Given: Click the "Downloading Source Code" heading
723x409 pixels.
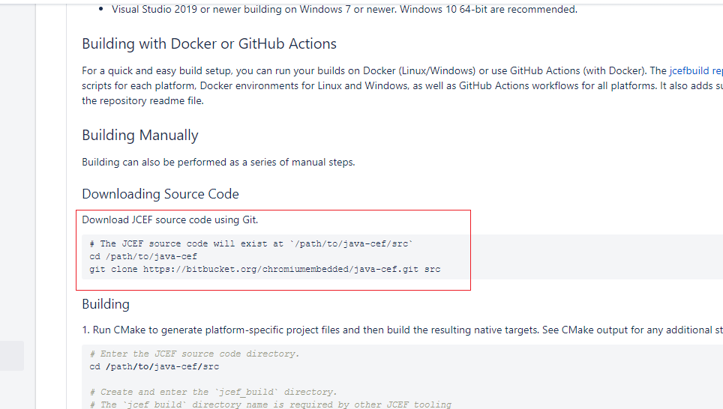Looking at the screenshot, I should [160, 194].
